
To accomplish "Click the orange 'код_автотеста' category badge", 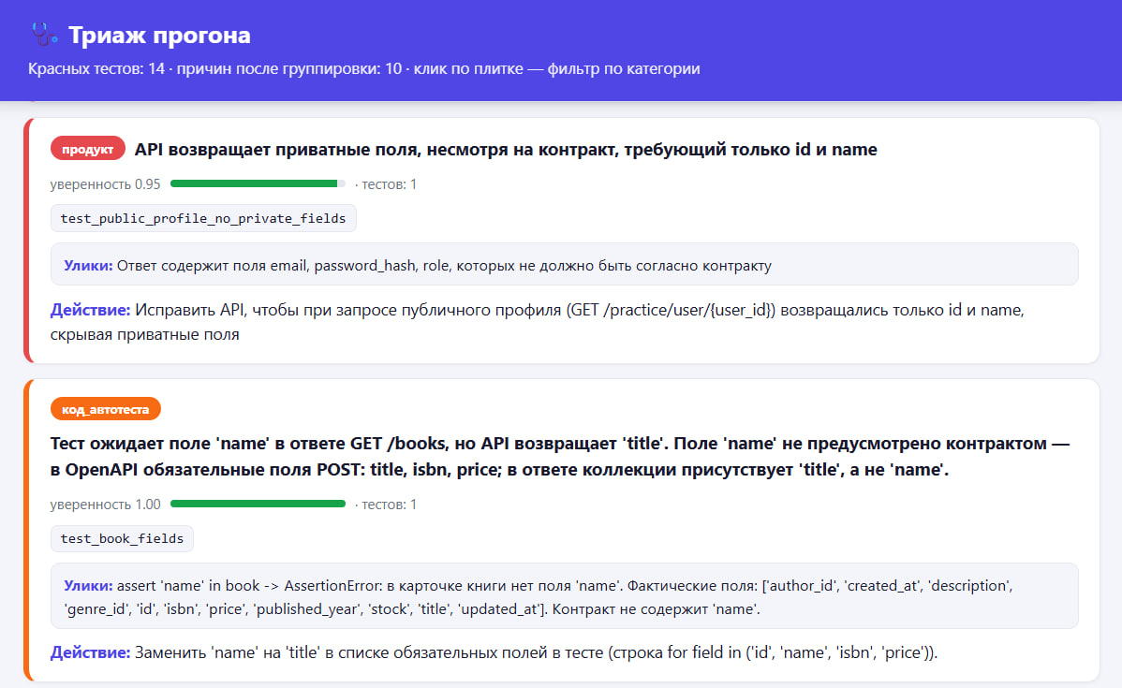I will point(105,409).
